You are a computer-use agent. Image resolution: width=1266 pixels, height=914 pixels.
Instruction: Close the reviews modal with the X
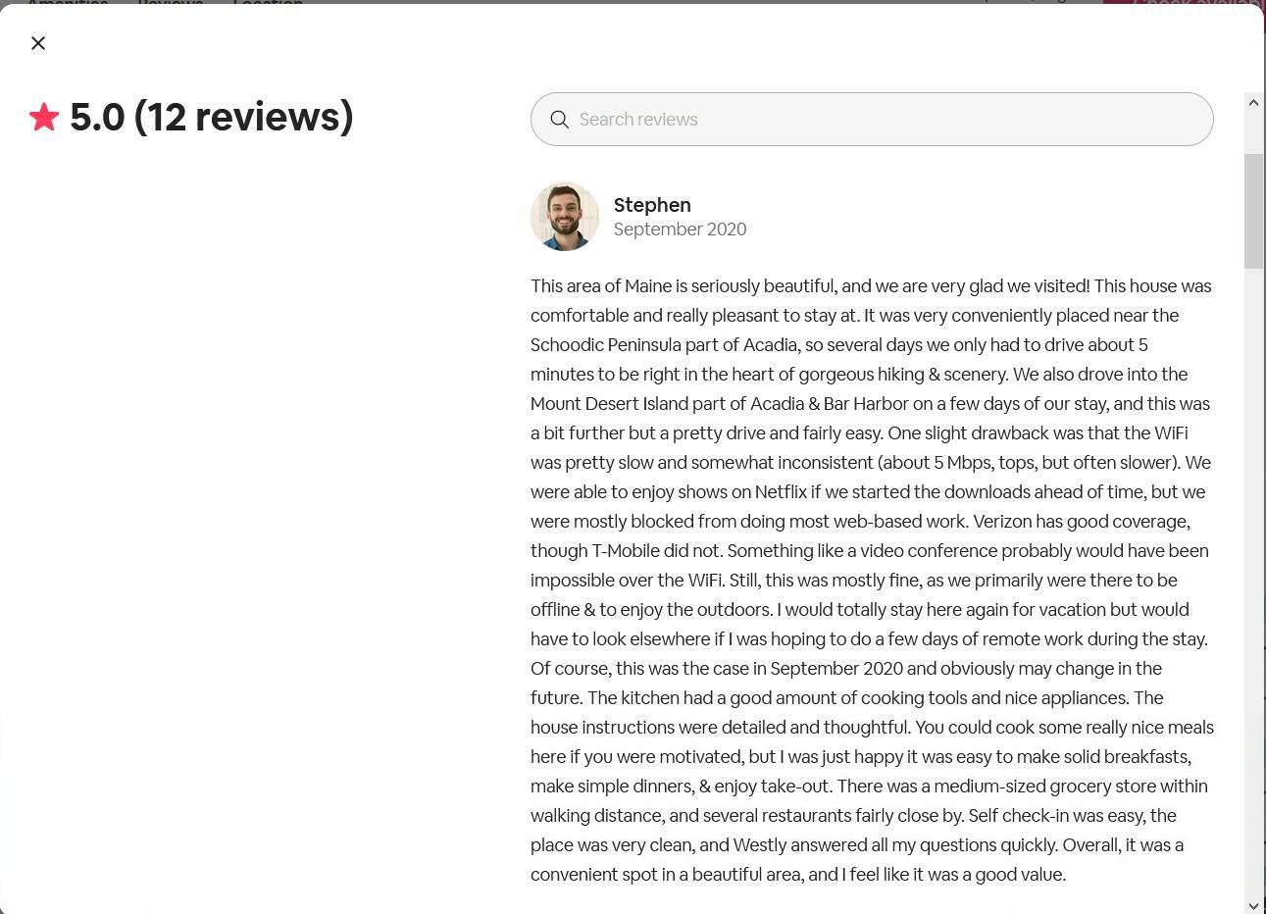38,43
